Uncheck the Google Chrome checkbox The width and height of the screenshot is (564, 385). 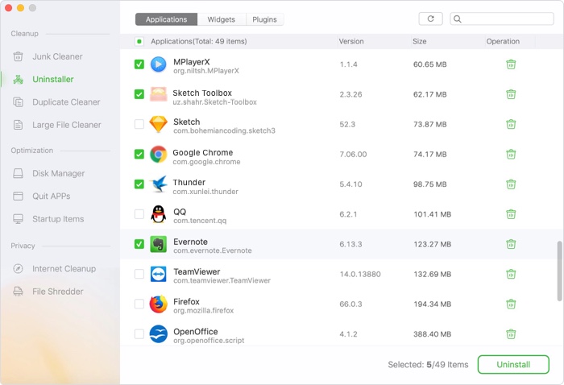(139, 154)
